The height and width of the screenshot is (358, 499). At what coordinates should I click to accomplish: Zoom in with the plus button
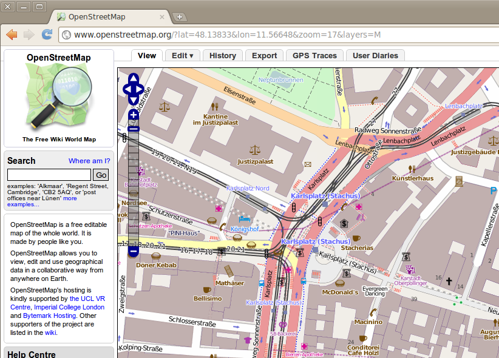(134, 115)
